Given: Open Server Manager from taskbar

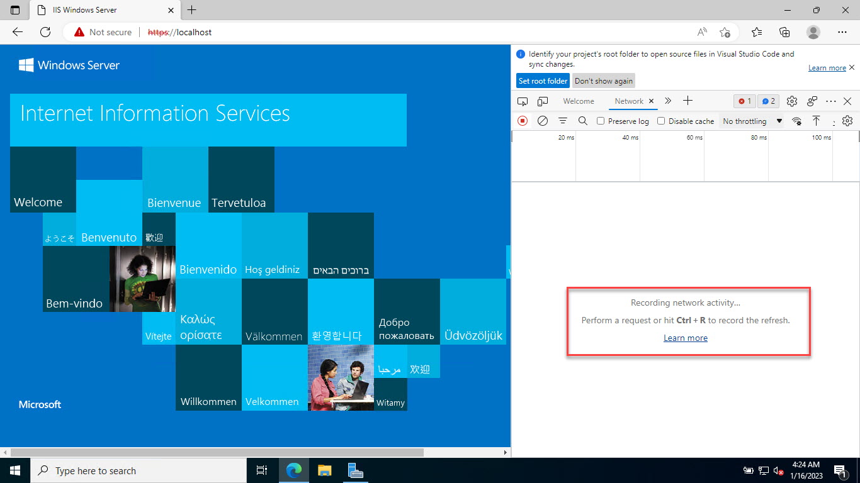Looking at the screenshot, I should pyautogui.click(x=355, y=470).
